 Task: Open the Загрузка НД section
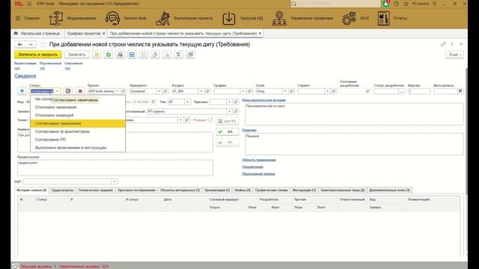pyautogui.click(x=242, y=18)
